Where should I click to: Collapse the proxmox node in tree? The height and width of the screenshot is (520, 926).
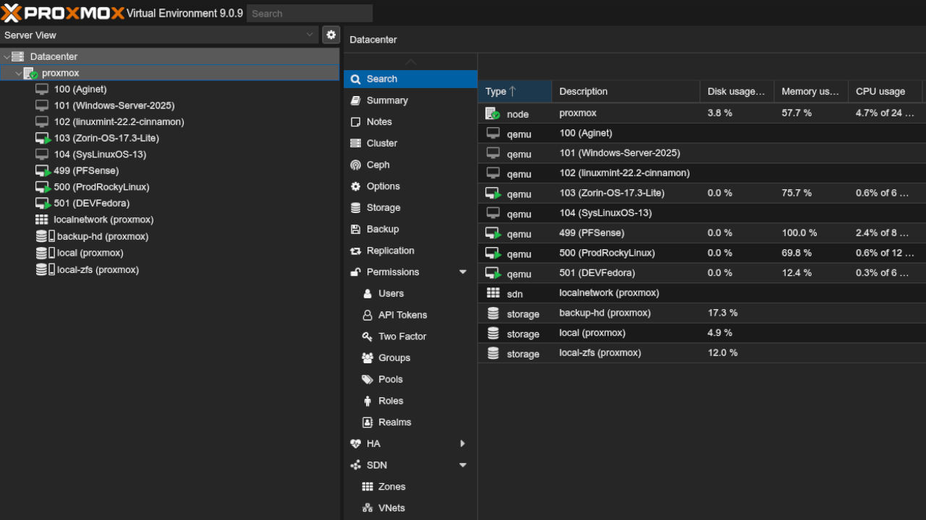point(19,73)
